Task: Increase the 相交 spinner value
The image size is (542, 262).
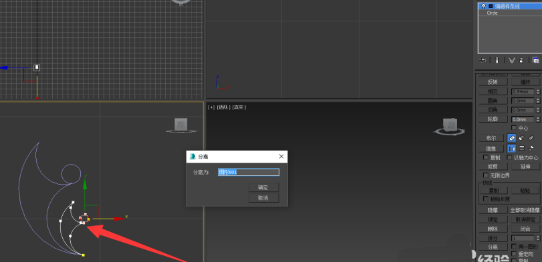Action: click(x=538, y=90)
